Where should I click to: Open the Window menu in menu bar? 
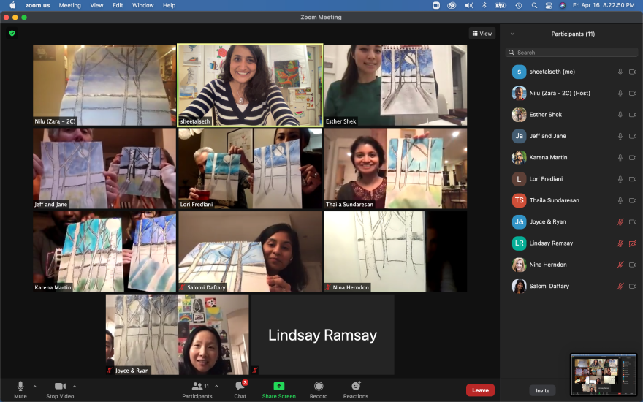click(x=142, y=5)
